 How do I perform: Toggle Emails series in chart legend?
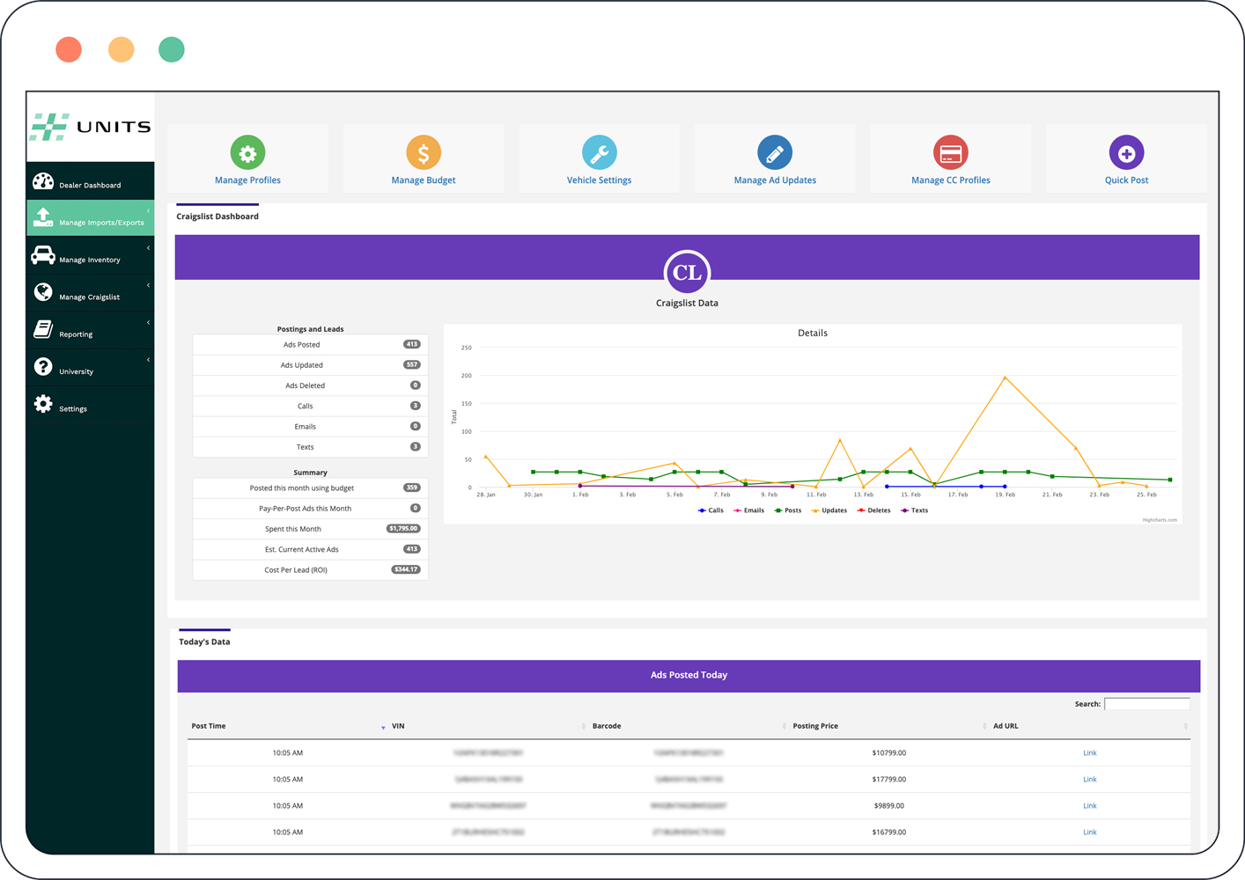(x=748, y=510)
